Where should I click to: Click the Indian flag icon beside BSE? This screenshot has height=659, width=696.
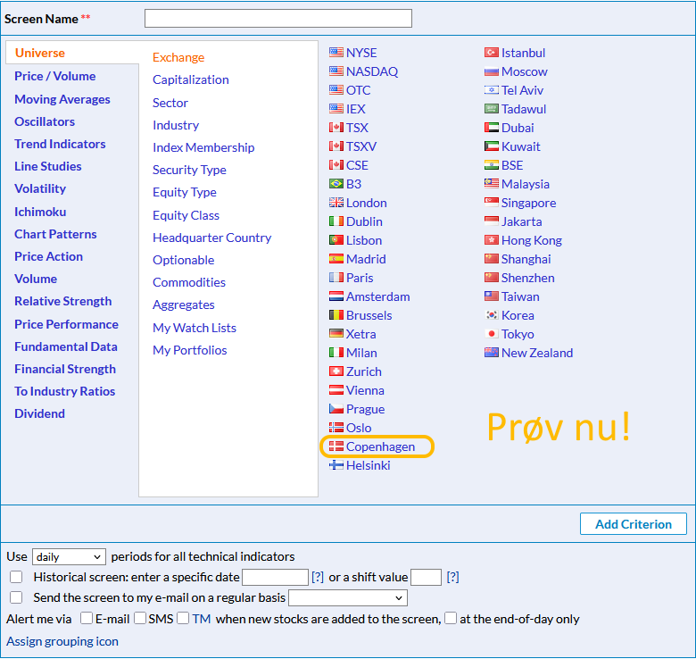(492, 164)
